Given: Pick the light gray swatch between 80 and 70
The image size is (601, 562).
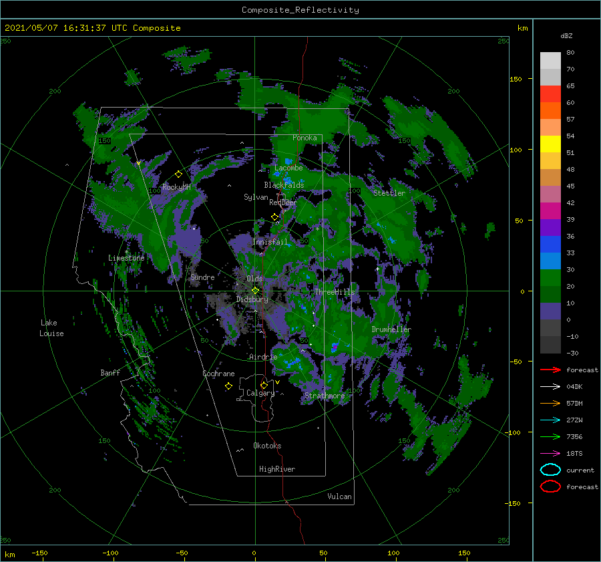Looking at the screenshot, I should [x=550, y=60].
